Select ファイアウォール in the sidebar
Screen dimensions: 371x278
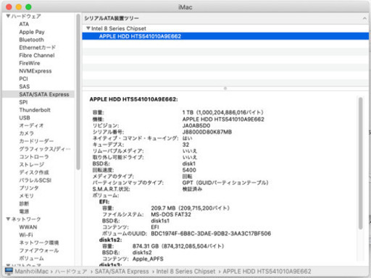(x=39, y=250)
